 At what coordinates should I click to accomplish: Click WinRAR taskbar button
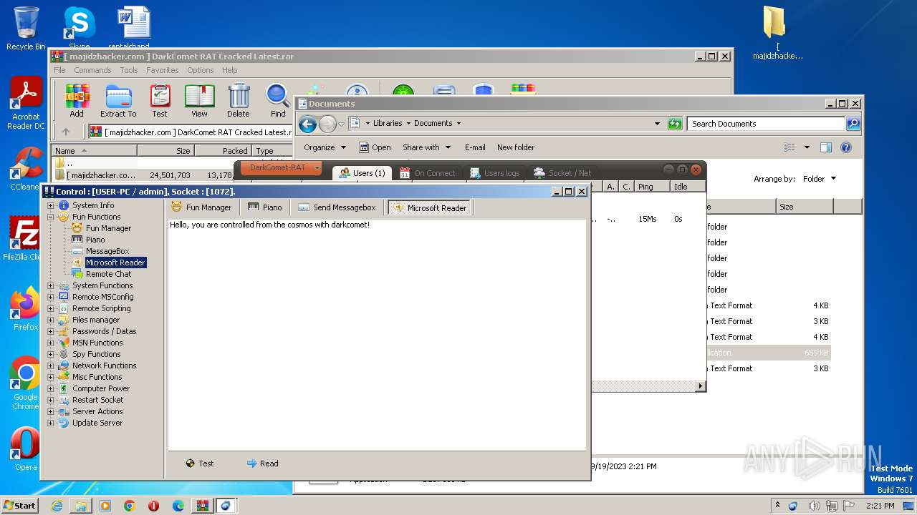tap(203, 506)
